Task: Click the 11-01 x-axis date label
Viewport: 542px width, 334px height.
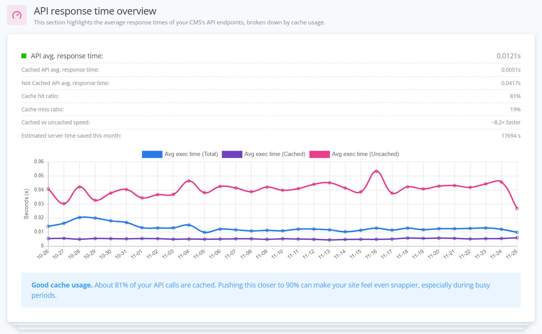Action: coord(137,254)
